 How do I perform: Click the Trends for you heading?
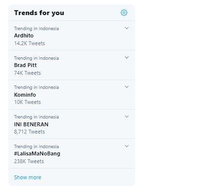click(39, 13)
